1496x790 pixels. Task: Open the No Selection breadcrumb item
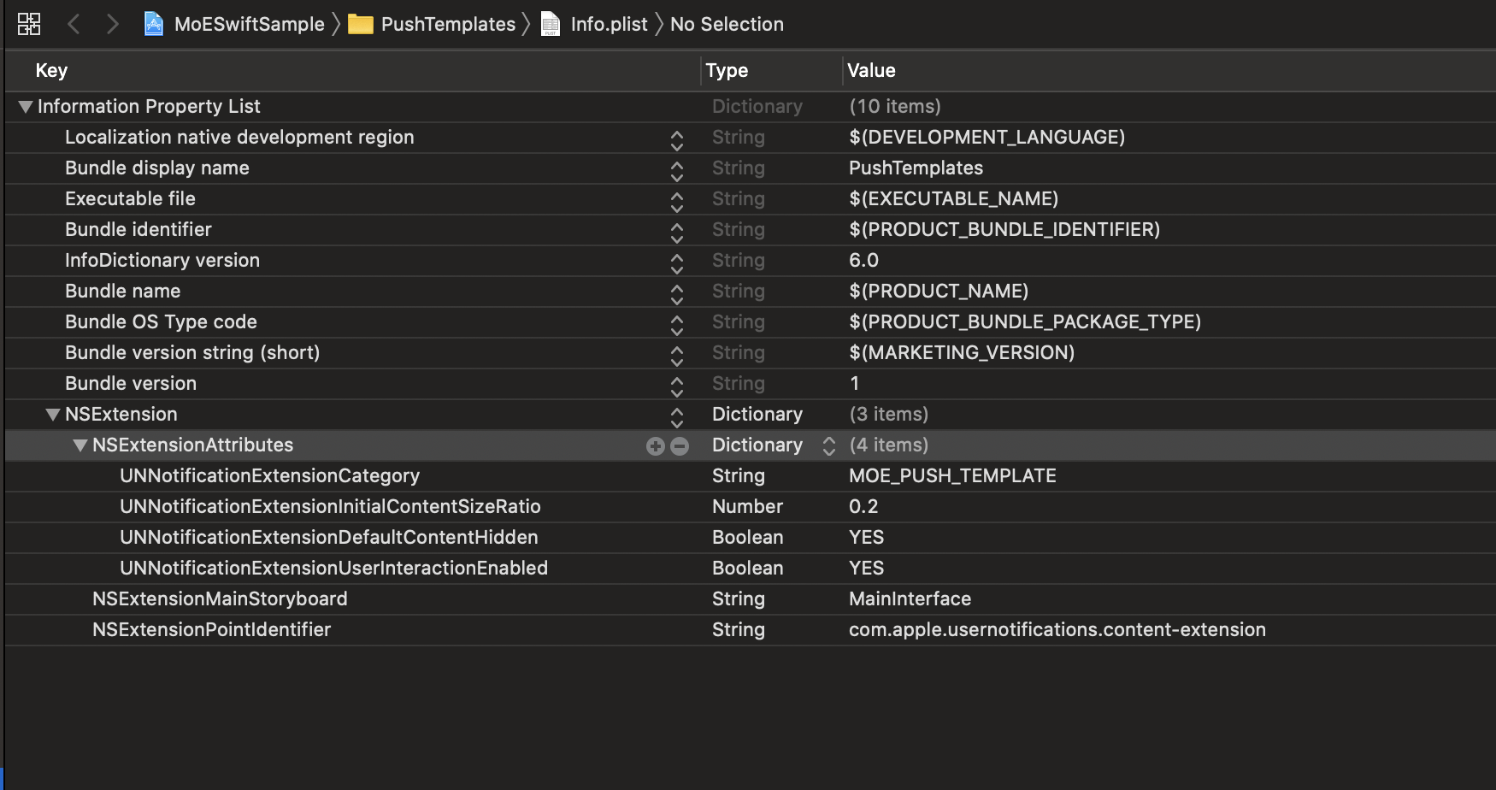[x=727, y=24]
